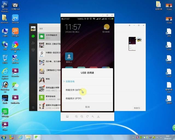The image size is (175, 140).
Task: Open the WeChat favorites cube icon
Action: click(33, 50)
